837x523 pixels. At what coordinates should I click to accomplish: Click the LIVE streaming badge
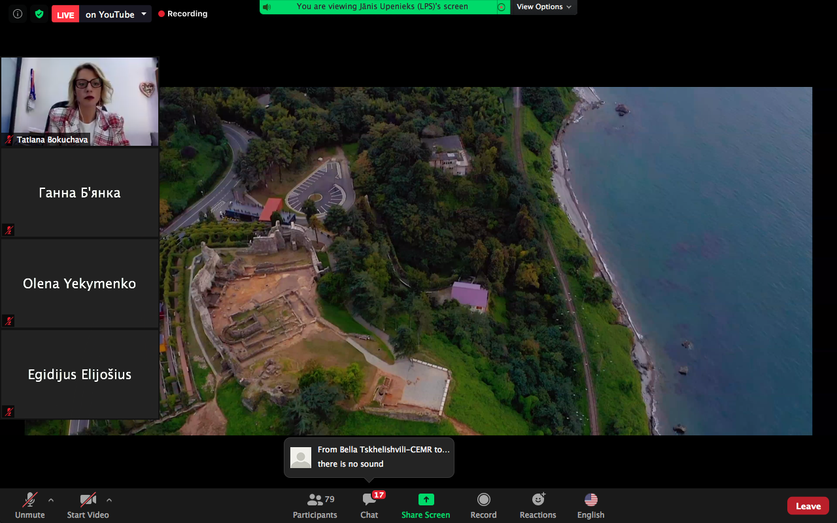[x=65, y=14]
